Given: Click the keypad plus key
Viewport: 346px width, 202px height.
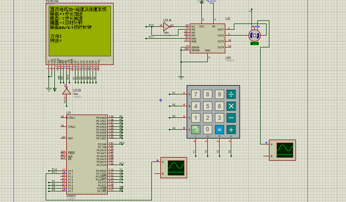Looking at the screenshot, I should 231,130.
